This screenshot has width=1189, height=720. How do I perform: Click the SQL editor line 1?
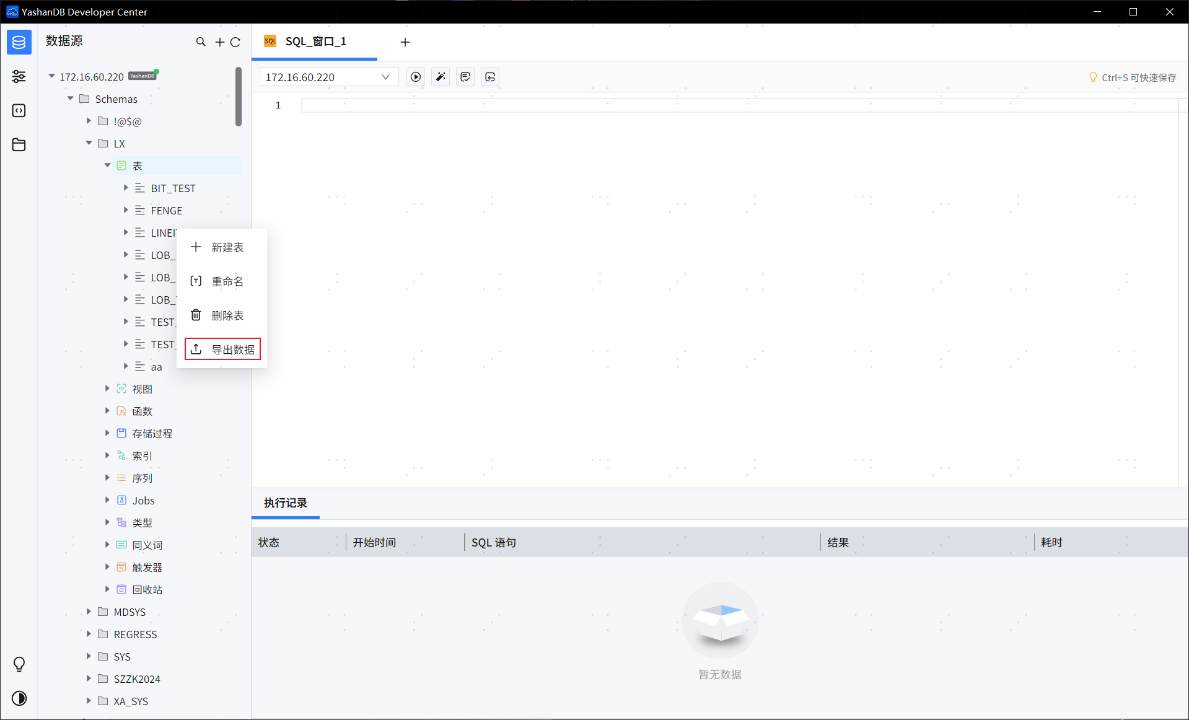(739, 105)
